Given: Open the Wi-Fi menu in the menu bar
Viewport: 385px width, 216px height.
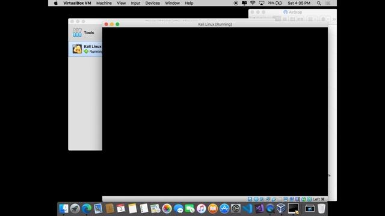Looking at the screenshot, I should click(253, 3).
